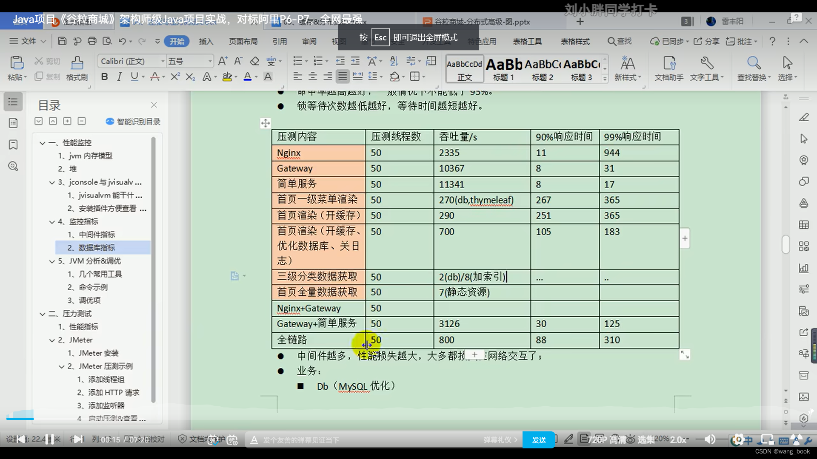
Task: Switch to the 页面布局 ribbon tab
Action: point(243,41)
